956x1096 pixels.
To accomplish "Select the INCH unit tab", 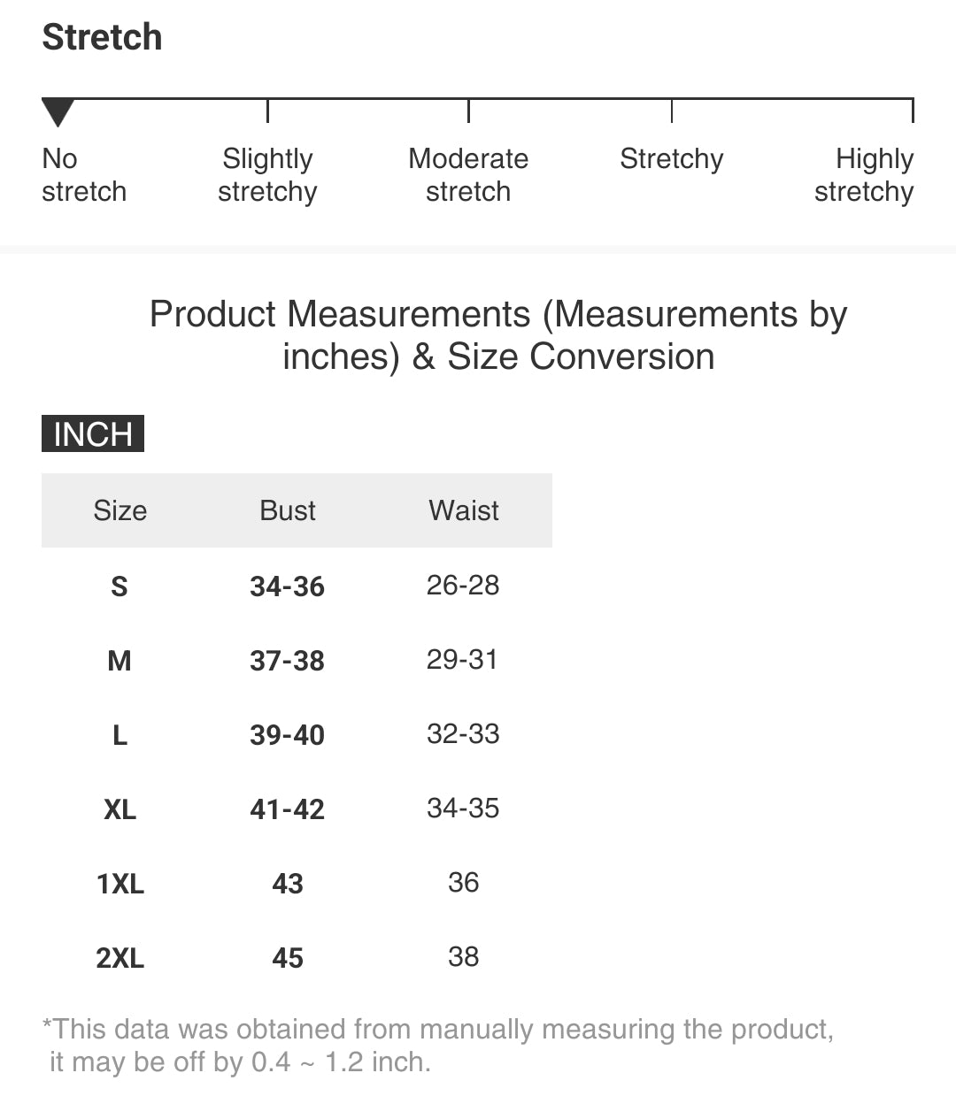I will click(x=93, y=434).
